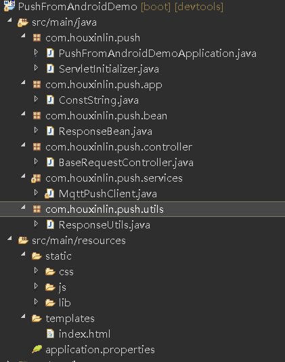285x362 pixels.
Task: Click the PushFromAndroidDemo project icon
Action: point(9,6)
